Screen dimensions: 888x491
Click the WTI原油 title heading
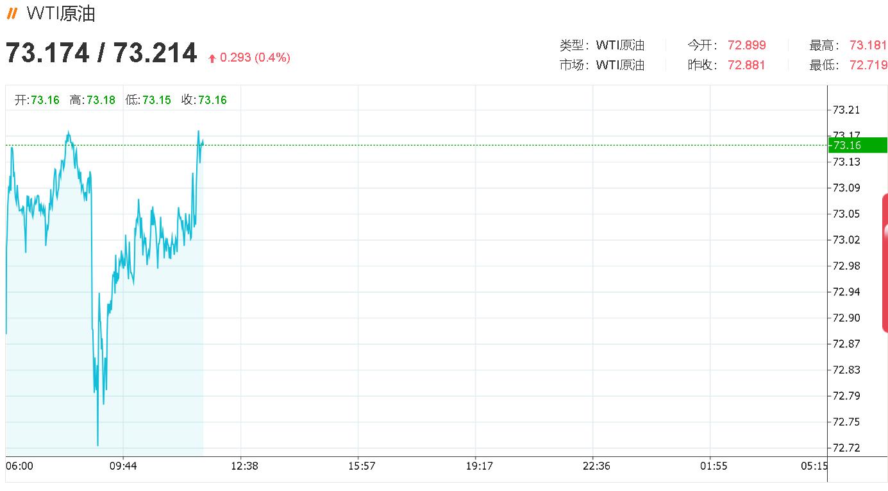click(61, 13)
